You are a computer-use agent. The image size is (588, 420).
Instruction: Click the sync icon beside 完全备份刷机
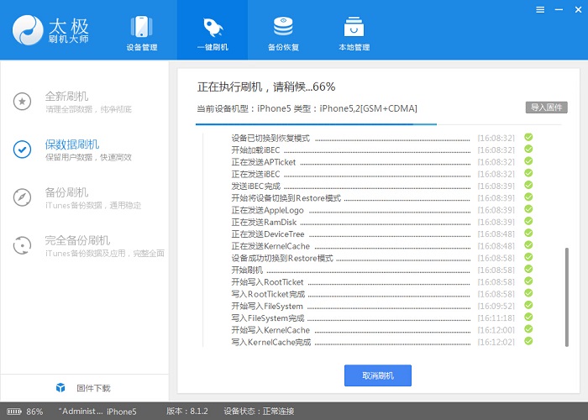tap(23, 245)
